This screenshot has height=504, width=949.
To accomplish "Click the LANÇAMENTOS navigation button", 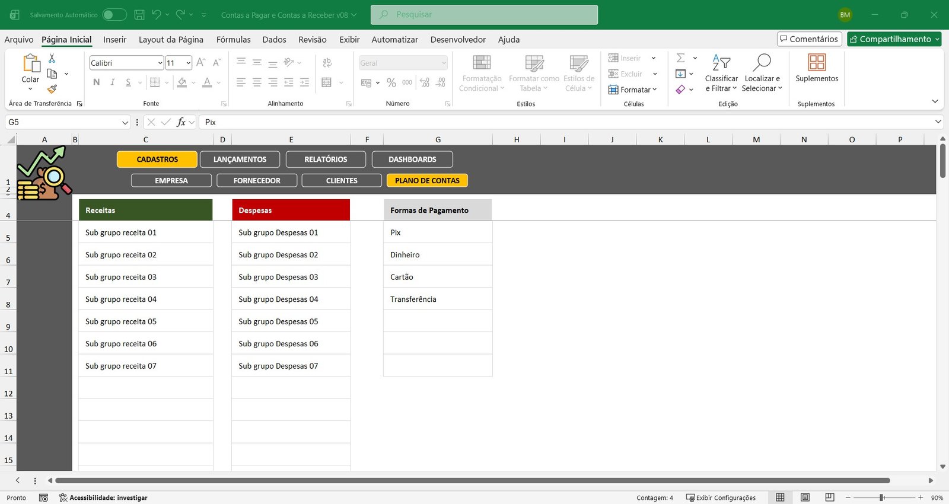I will click(240, 160).
